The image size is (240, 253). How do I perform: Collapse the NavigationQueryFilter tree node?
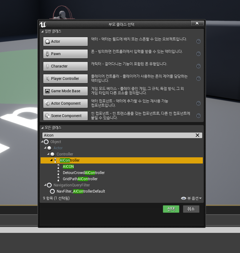(x=45, y=185)
